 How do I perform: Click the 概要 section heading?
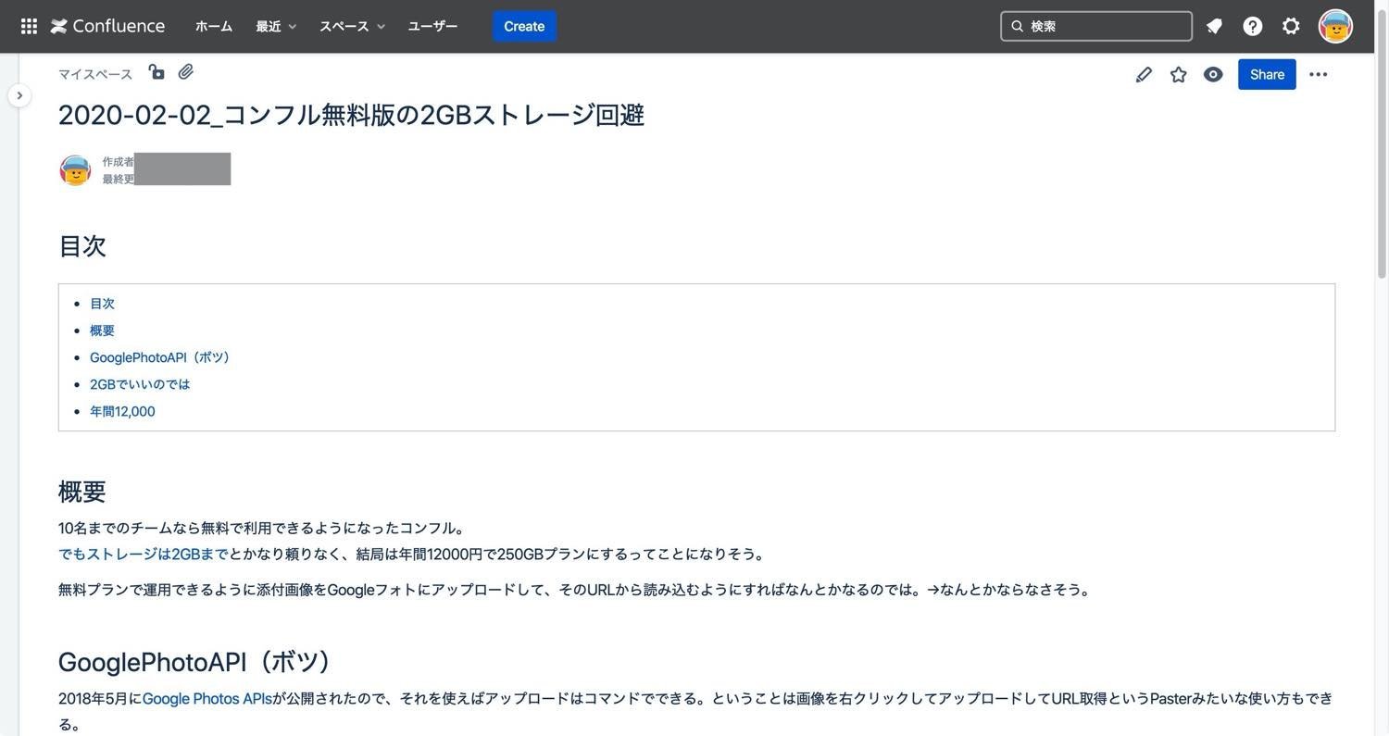pos(82,491)
